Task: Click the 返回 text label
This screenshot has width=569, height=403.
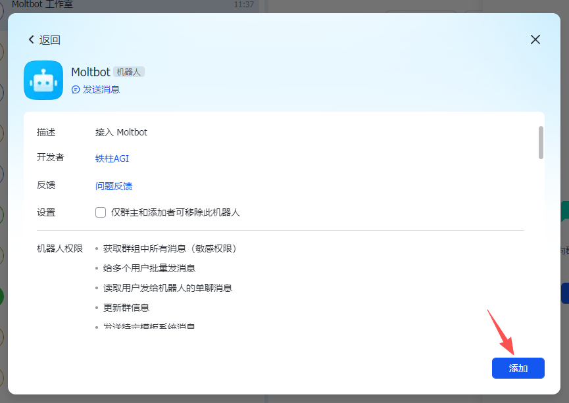Action: (x=50, y=39)
